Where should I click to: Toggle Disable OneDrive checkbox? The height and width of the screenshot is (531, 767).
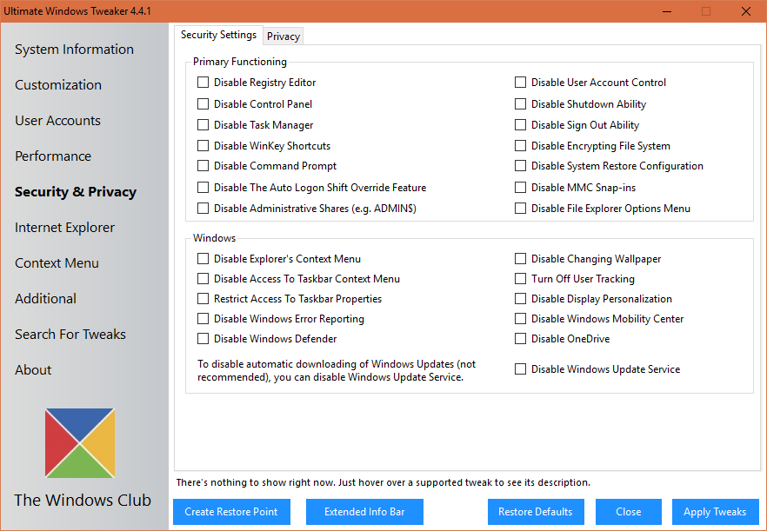[x=520, y=338]
